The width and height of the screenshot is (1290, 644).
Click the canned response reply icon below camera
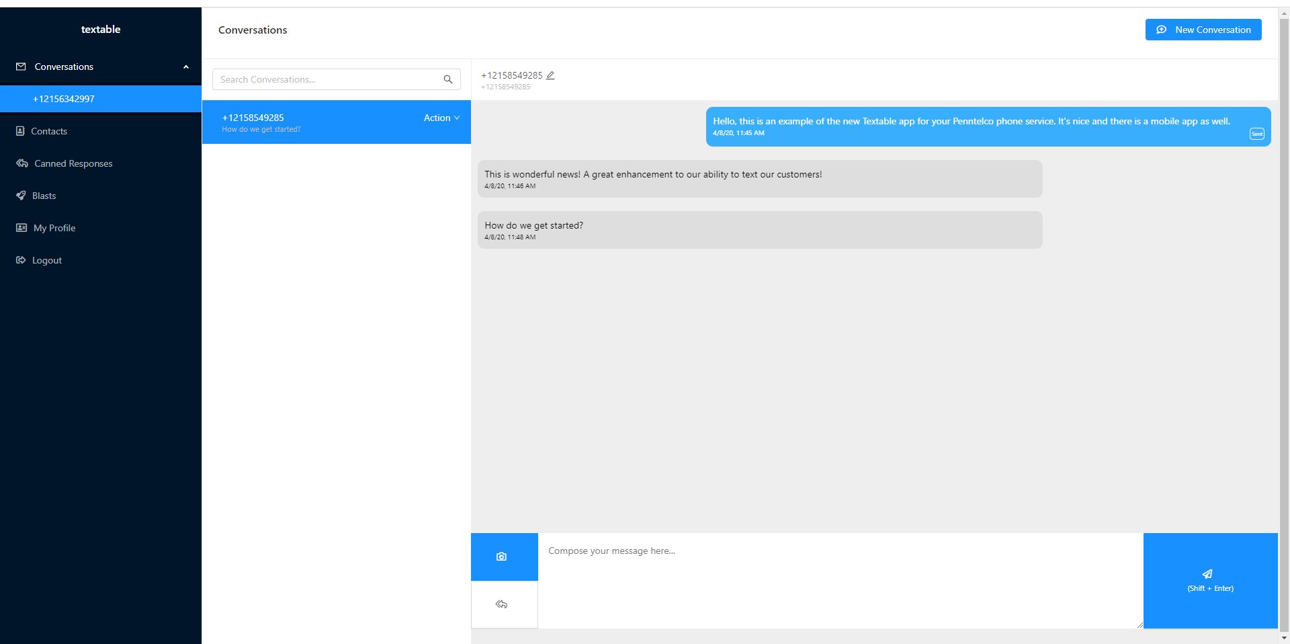(501, 604)
